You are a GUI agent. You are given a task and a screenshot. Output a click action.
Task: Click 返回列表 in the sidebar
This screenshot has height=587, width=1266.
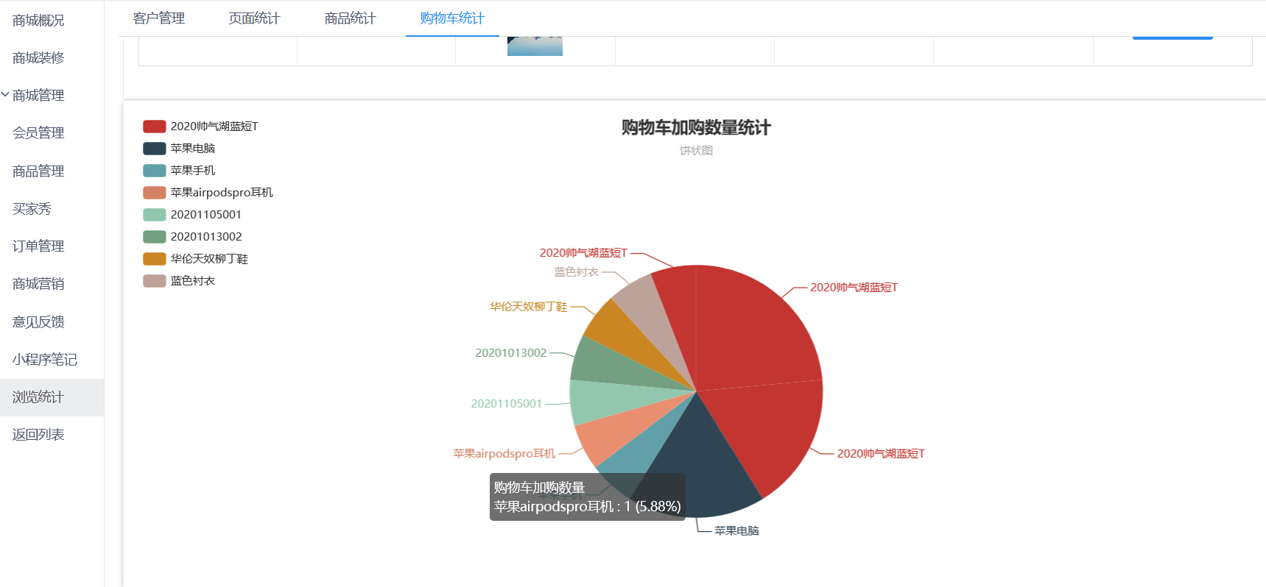click(x=38, y=435)
